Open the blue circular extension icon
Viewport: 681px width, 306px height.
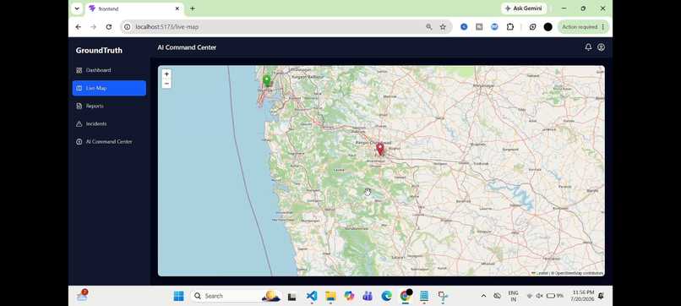pyautogui.click(x=464, y=27)
